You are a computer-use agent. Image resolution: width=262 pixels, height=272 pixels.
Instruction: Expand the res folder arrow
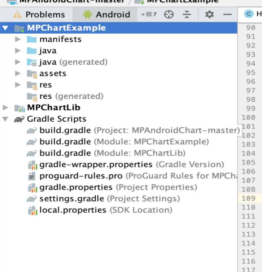coord(18,85)
